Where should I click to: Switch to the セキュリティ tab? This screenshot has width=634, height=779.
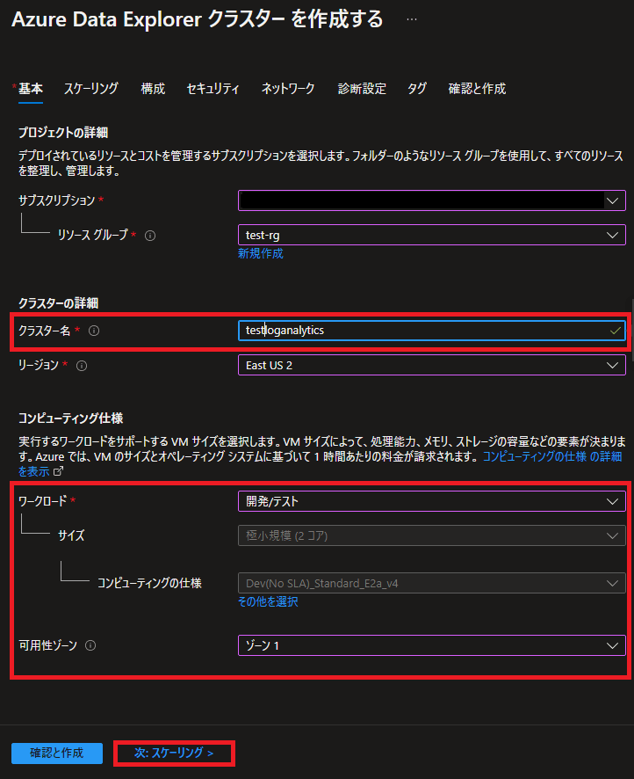[x=213, y=89]
